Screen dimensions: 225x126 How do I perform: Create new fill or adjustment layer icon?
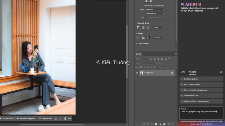coord(160,124)
